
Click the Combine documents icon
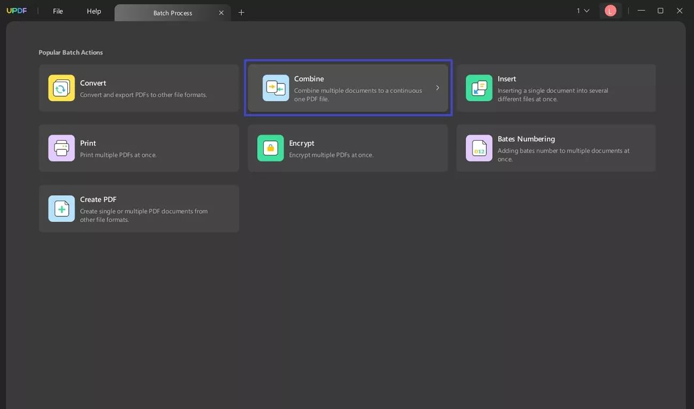275,88
